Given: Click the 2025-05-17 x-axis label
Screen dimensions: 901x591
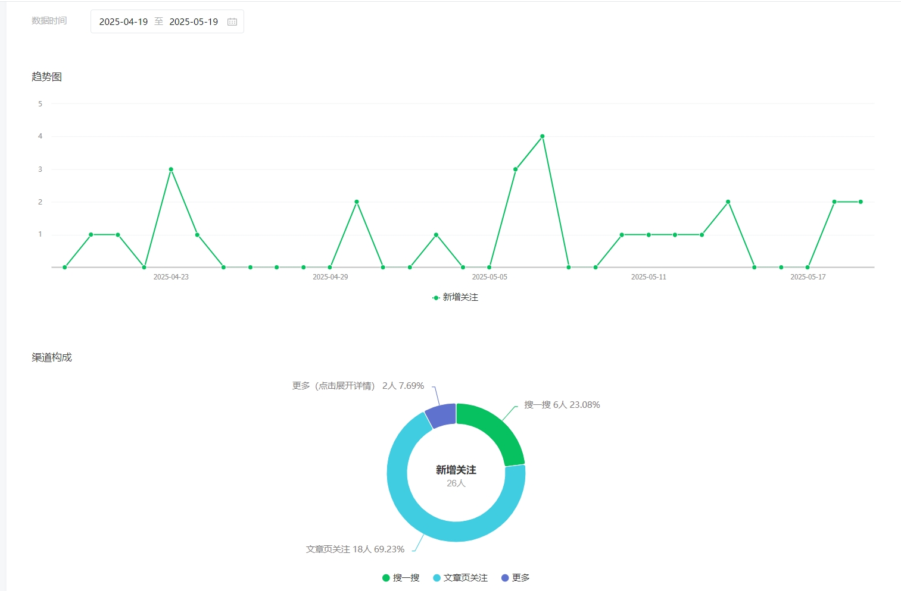Looking at the screenshot, I should pos(808,277).
